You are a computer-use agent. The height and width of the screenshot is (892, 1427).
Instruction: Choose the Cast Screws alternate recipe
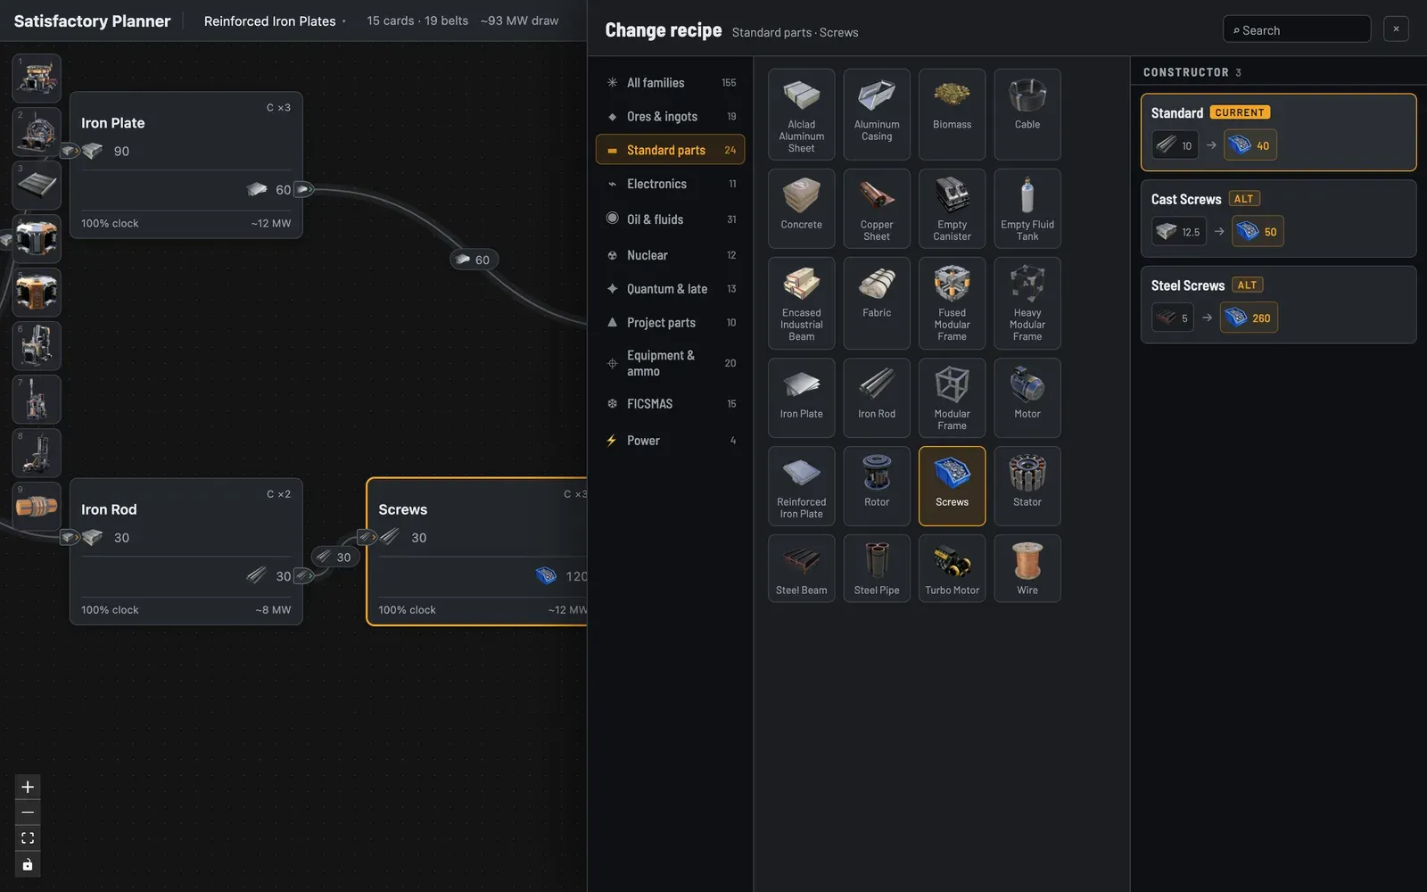(1278, 219)
